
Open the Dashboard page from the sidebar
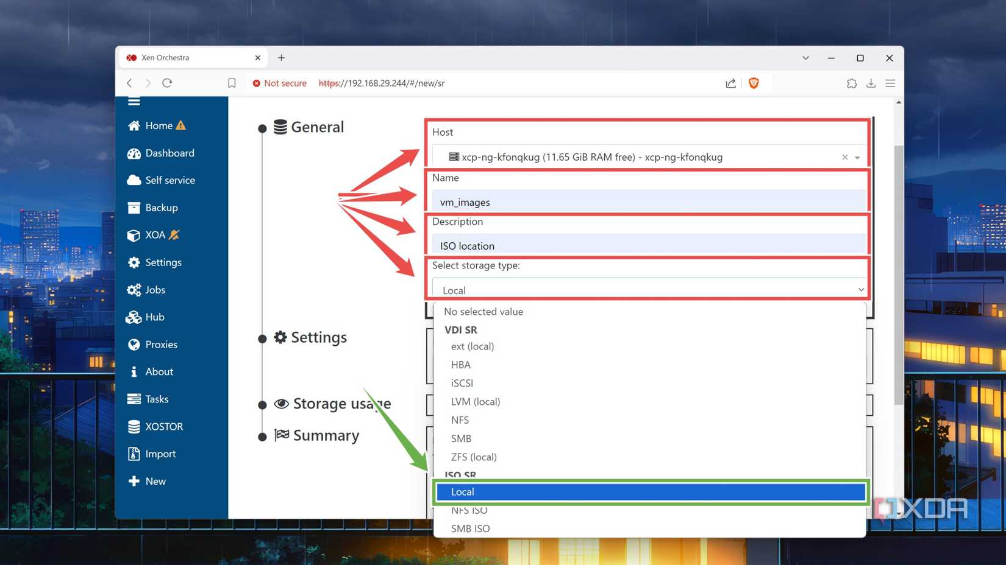169,153
